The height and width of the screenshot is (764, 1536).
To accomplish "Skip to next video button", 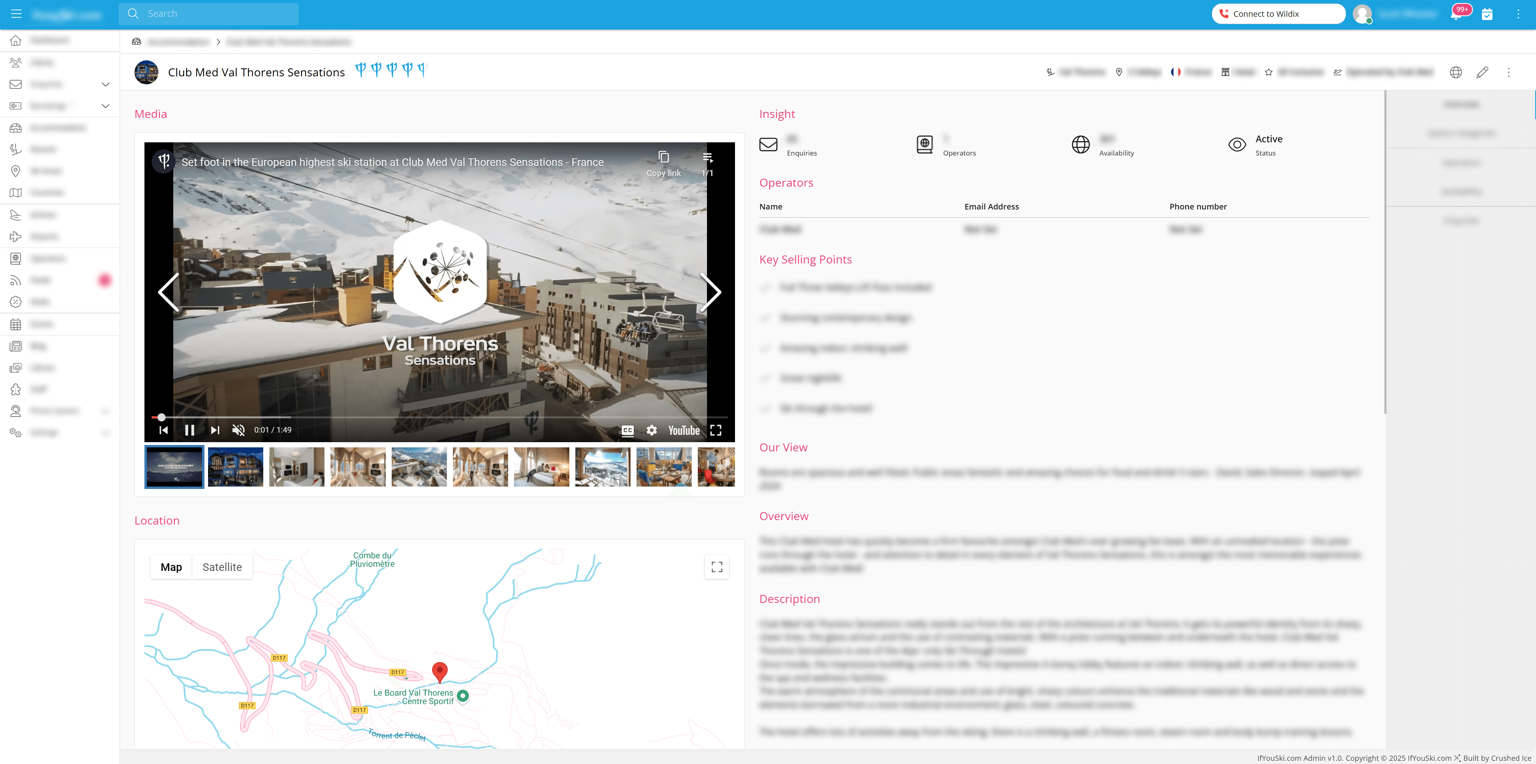I will coord(215,430).
